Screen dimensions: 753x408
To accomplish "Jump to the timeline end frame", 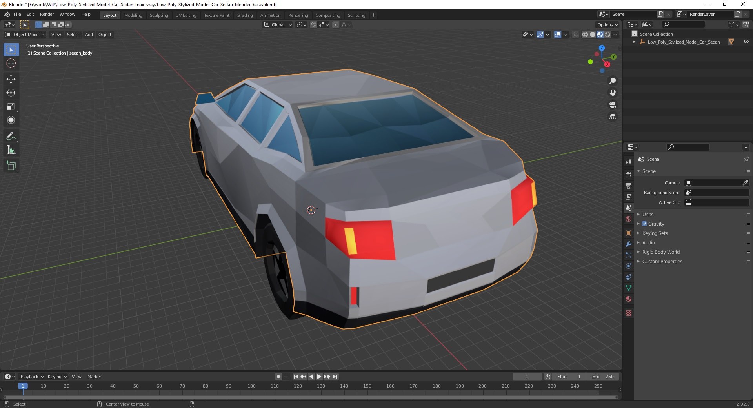I will click(335, 377).
